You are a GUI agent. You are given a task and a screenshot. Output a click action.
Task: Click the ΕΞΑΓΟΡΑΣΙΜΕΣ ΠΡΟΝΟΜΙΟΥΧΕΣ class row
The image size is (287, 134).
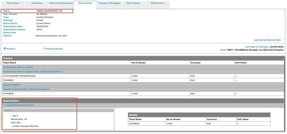click(x=143, y=76)
